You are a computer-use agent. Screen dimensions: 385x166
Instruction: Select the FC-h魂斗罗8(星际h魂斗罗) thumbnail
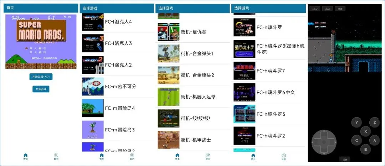point(244,49)
